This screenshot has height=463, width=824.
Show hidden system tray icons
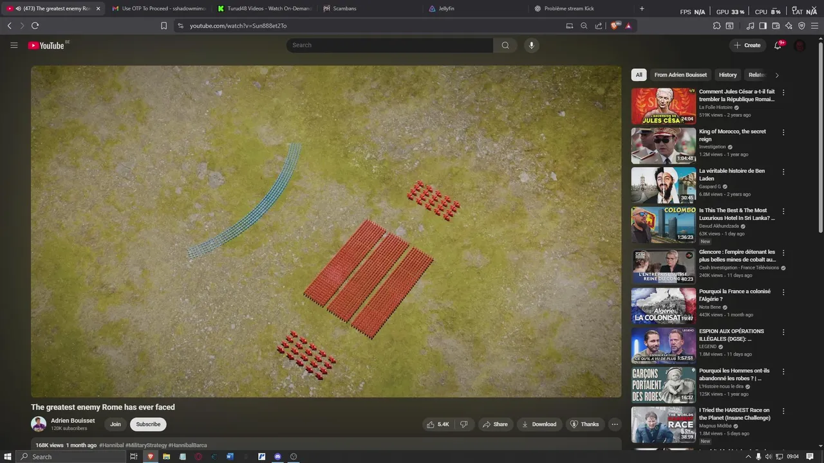coord(748,457)
